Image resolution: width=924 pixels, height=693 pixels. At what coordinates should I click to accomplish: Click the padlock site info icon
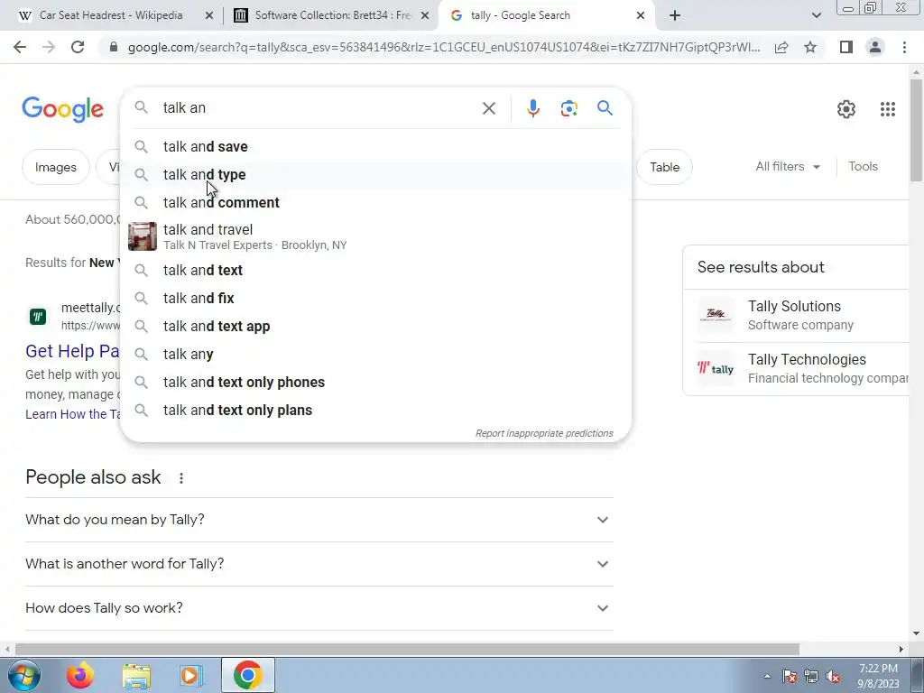click(x=114, y=47)
